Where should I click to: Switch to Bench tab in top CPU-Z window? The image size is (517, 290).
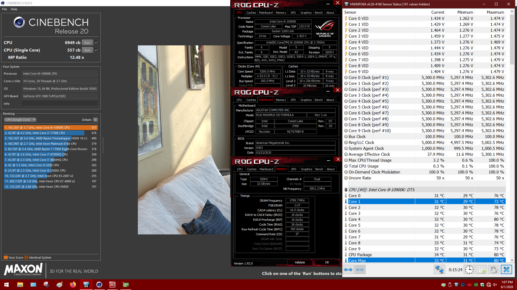(319, 13)
